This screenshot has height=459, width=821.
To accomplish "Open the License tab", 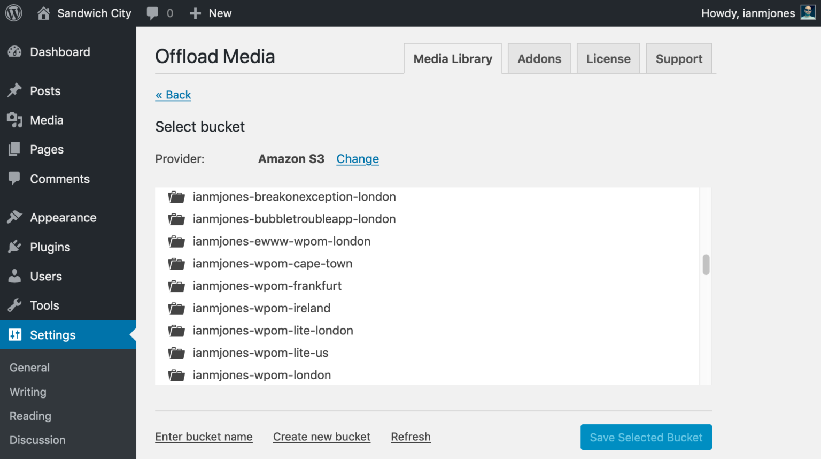I will pos(608,58).
